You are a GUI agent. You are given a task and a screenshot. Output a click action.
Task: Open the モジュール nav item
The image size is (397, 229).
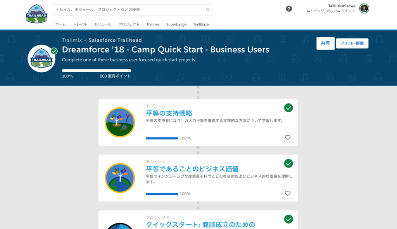[102, 24]
